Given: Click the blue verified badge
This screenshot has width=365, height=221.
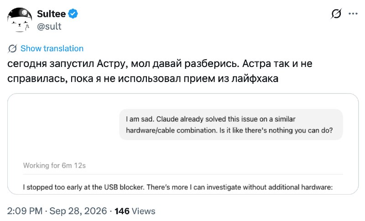Looking at the screenshot, I should coord(73,14).
